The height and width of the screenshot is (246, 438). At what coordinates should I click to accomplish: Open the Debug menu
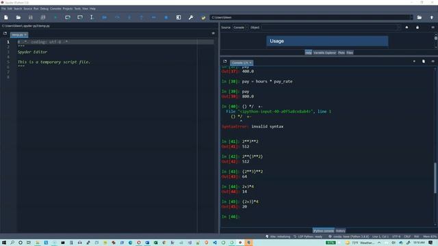[44, 9]
